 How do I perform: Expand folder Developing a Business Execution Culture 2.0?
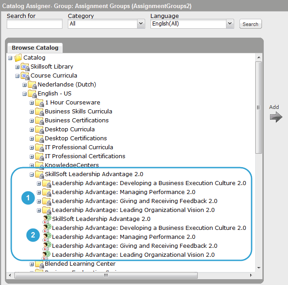pyautogui.click(x=39, y=184)
